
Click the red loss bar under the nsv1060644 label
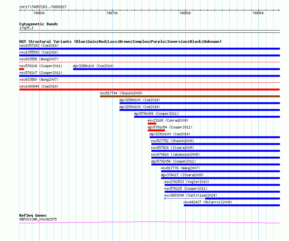pyautogui.click(x=149, y=90)
